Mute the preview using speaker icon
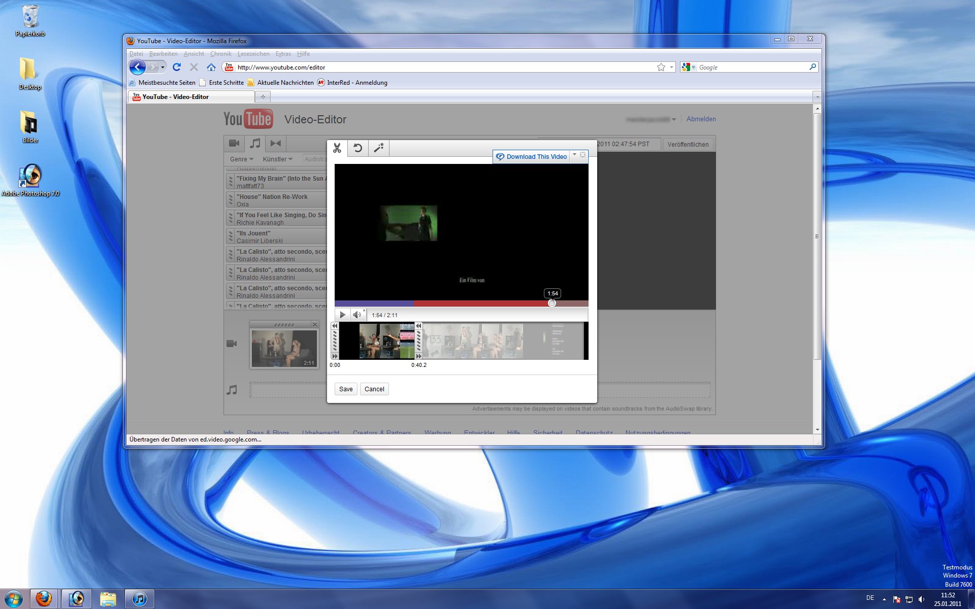This screenshot has width=975, height=609. [x=356, y=315]
